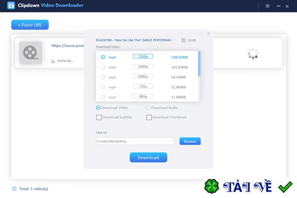This screenshot has height=198, width=297.
Task: Click the 32.40MB file size
Action: coord(178,87)
